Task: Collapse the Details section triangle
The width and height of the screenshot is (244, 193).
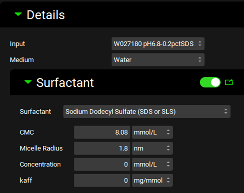Action: pyautogui.click(x=18, y=15)
